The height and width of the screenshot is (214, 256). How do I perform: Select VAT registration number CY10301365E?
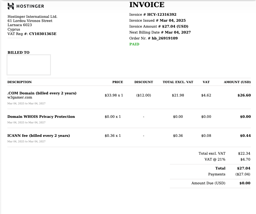pos(43,34)
